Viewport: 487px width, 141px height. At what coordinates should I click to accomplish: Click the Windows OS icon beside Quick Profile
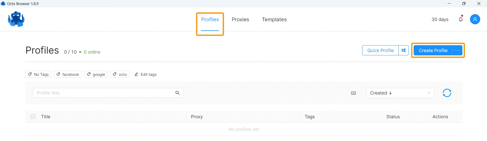(x=404, y=51)
